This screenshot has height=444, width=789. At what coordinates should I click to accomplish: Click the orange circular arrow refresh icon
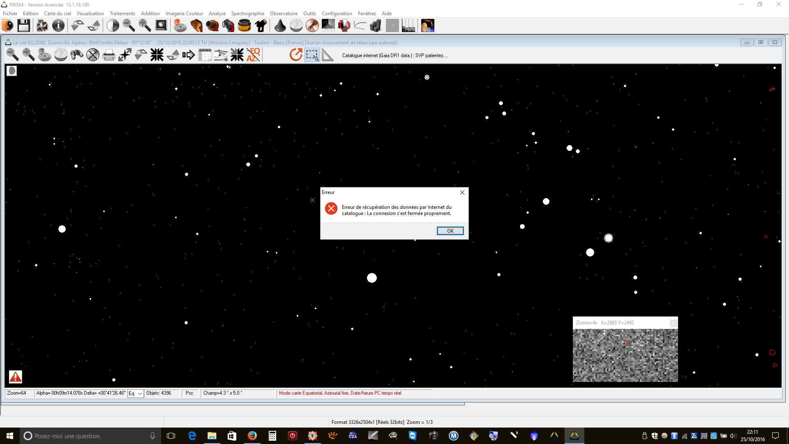pos(295,55)
